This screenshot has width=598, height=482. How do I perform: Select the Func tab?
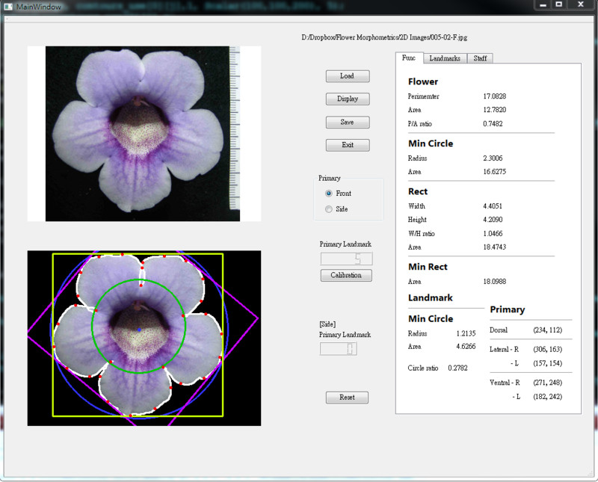[x=409, y=58]
